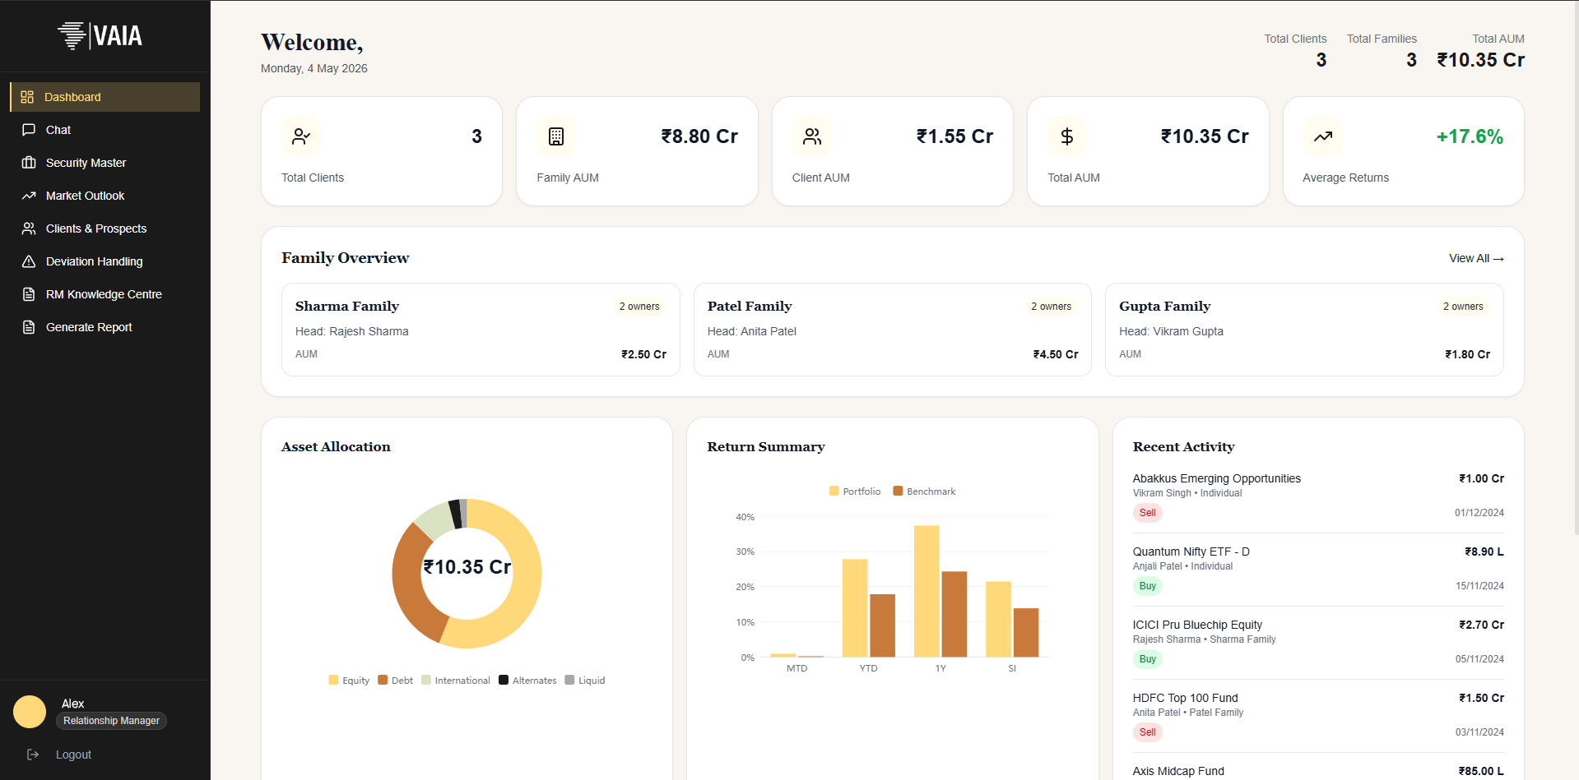
Task: Go to Security Master
Action: pos(105,163)
